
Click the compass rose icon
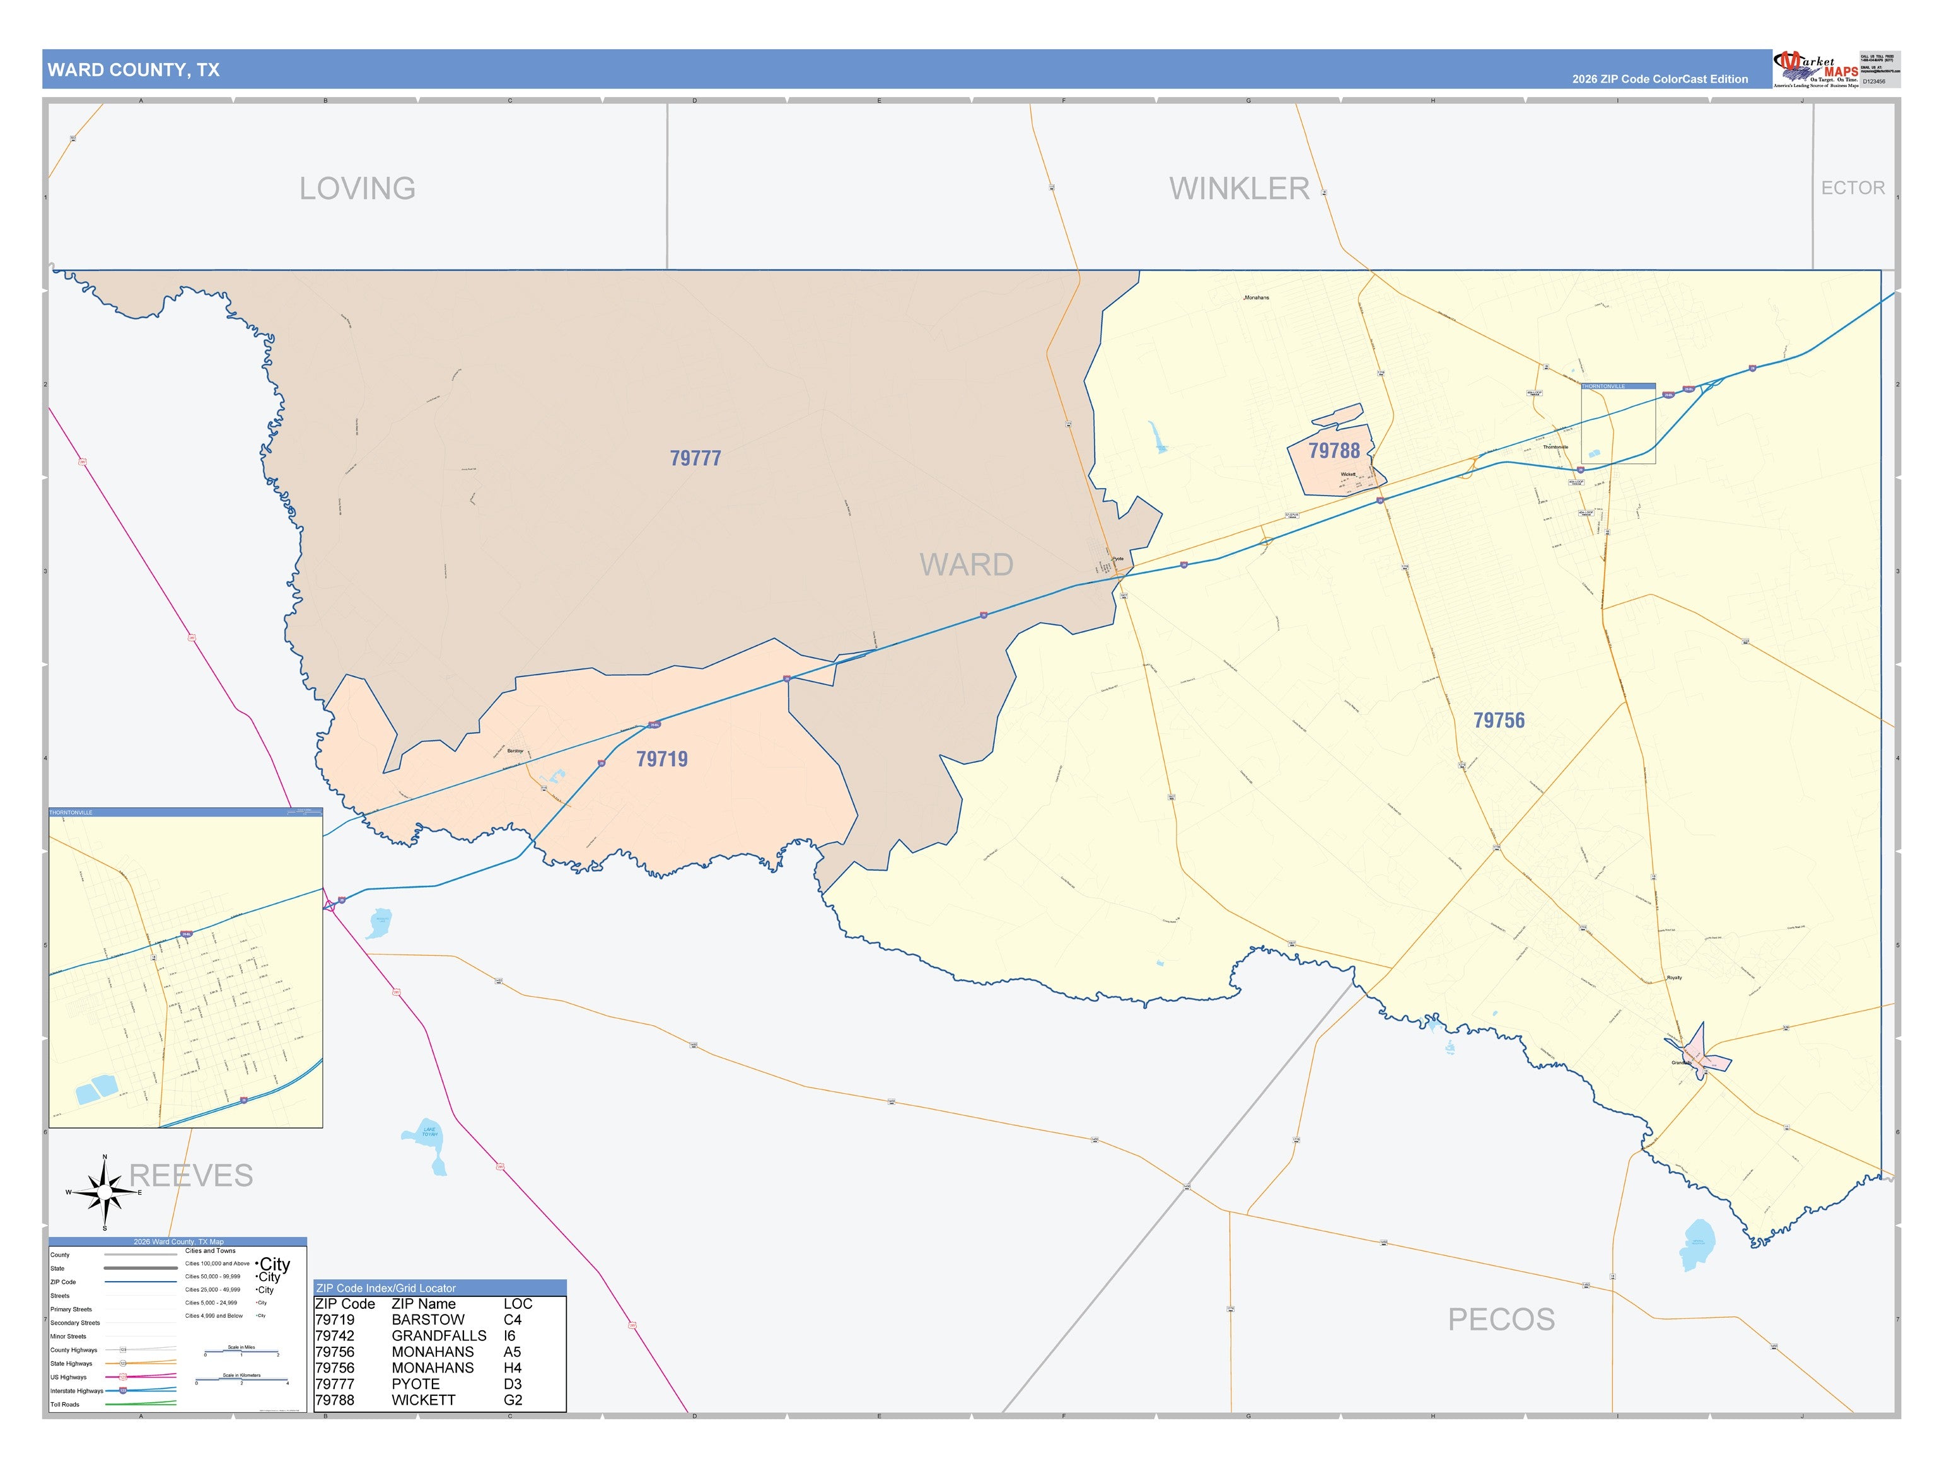105,1192
